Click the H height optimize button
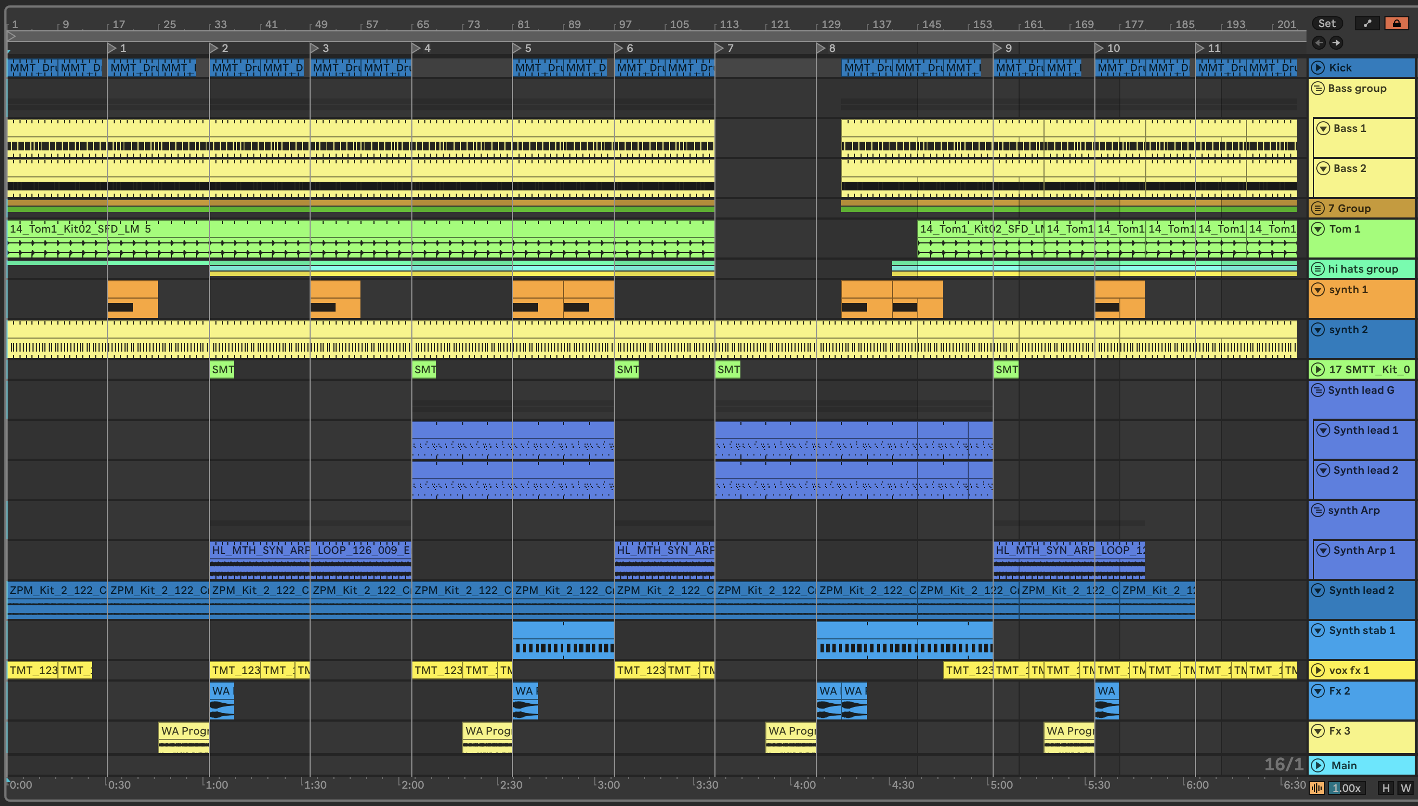1418x806 pixels. click(1386, 788)
